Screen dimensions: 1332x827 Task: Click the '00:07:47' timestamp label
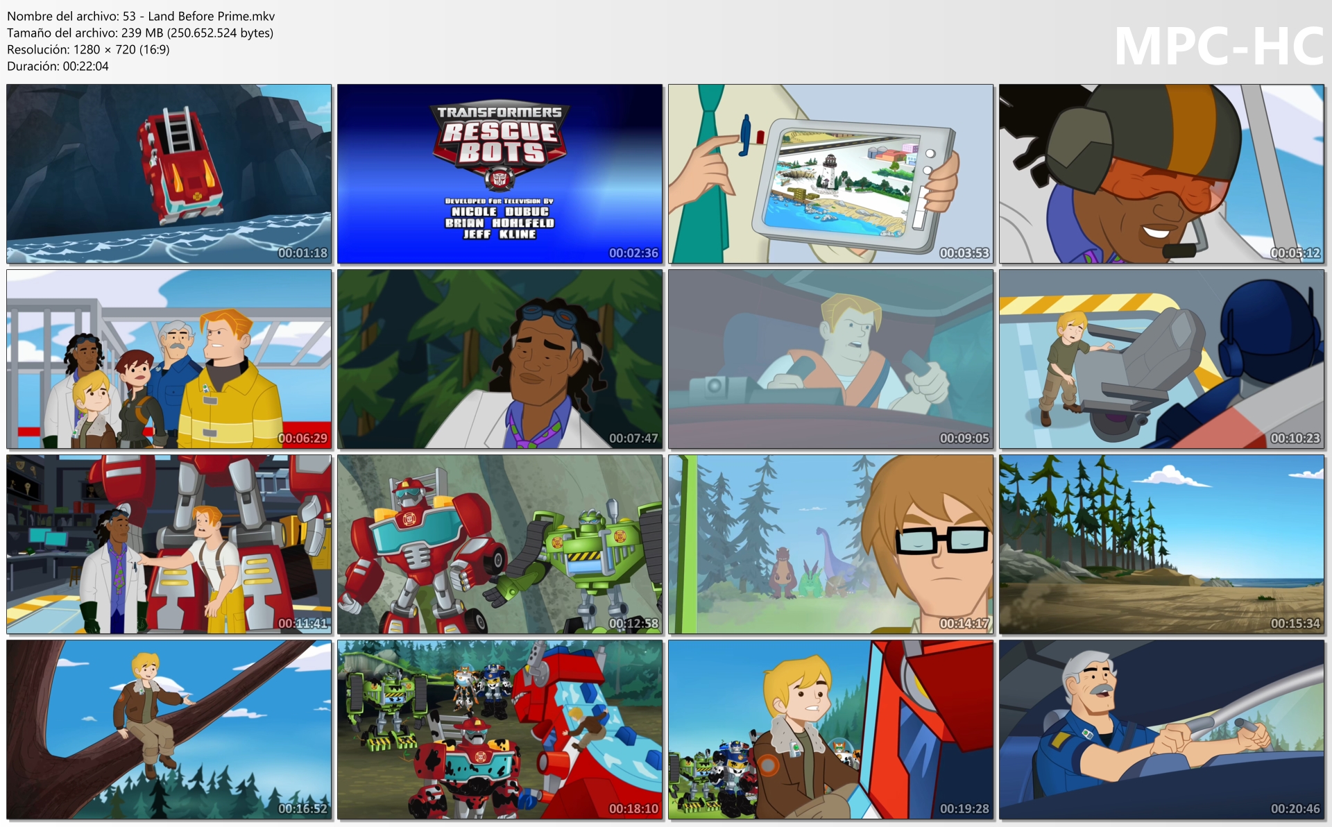pyautogui.click(x=633, y=438)
